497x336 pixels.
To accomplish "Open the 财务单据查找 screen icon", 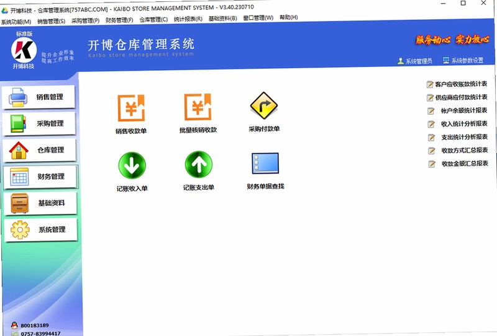I will tap(265, 163).
